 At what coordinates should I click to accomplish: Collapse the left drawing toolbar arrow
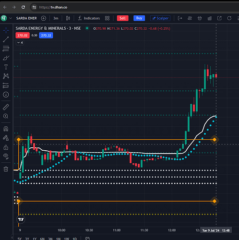(12, 238)
